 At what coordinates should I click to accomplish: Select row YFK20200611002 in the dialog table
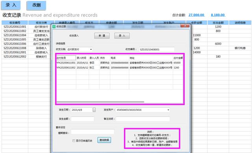[x=119, y=68]
